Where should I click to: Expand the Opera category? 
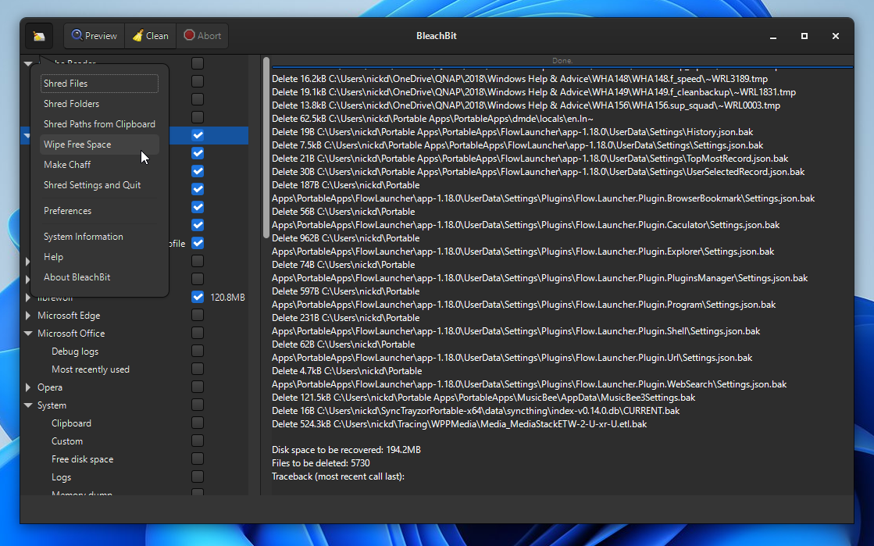coord(29,387)
